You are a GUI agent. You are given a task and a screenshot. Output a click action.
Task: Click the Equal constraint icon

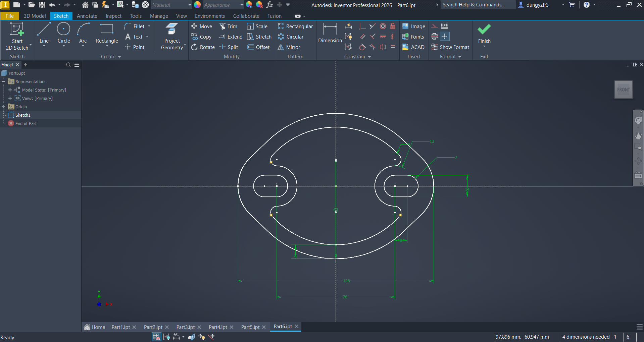pyautogui.click(x=393, y=47)
